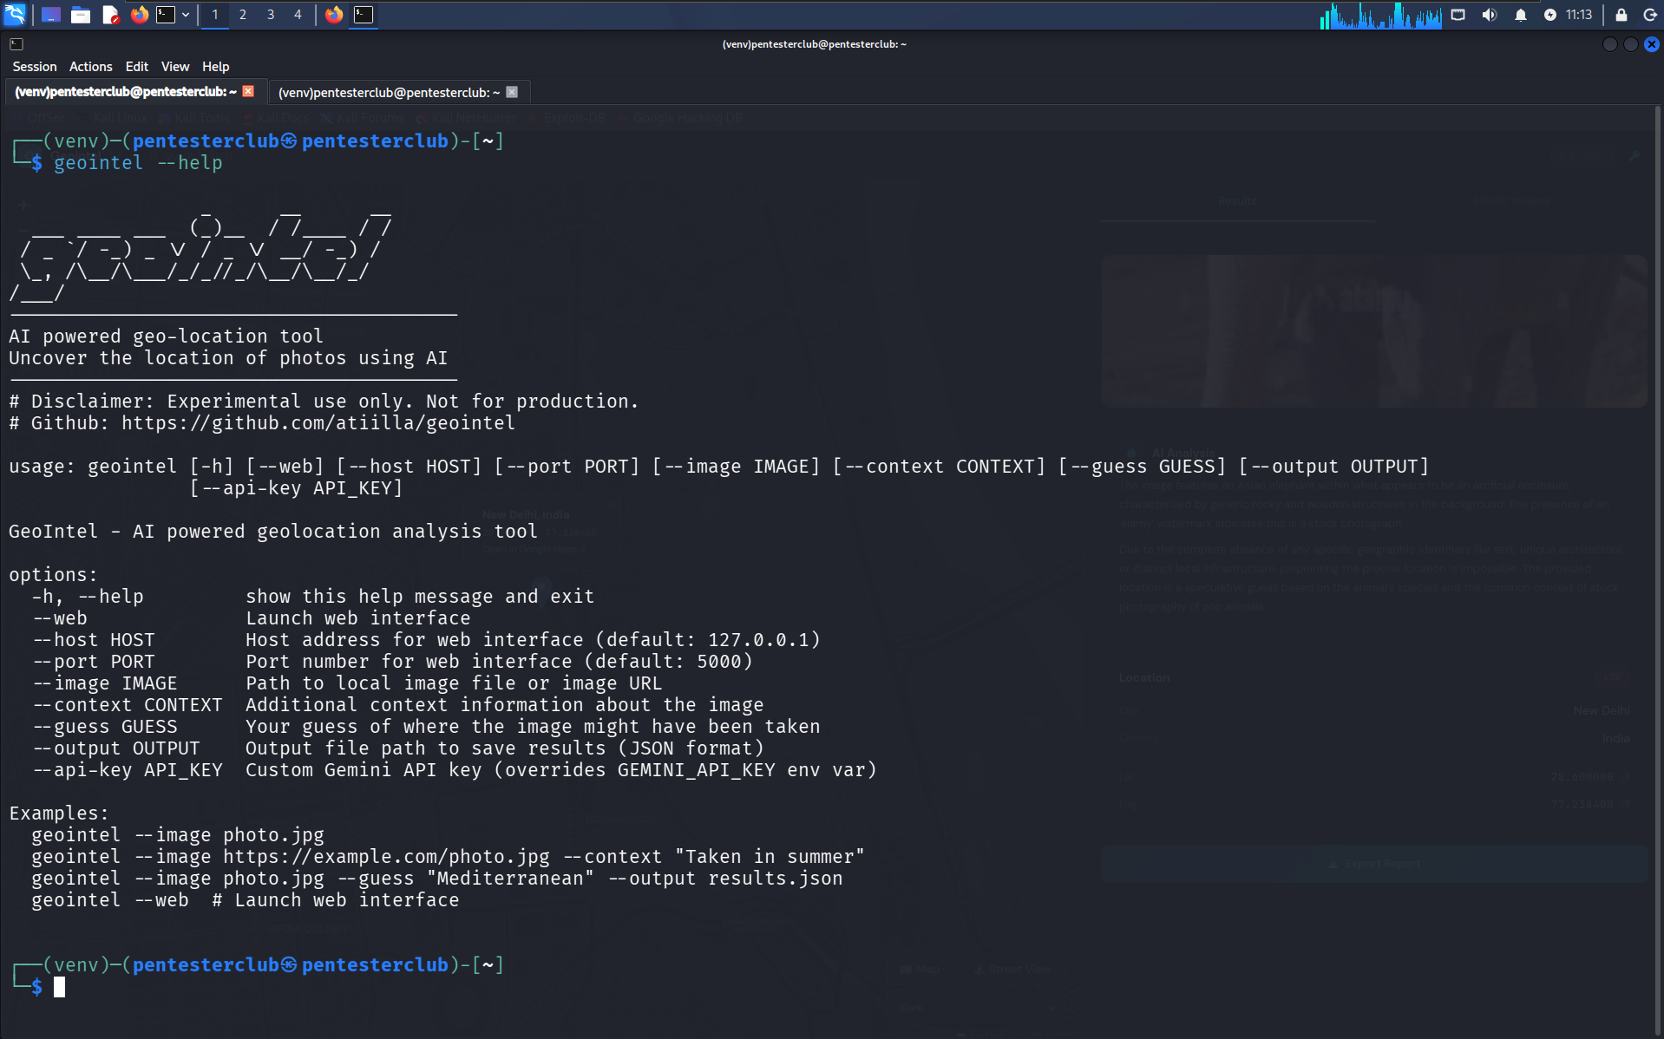Open the CPU usage graph monitor
The image size is (1664, 1039).
(1380, 15)
